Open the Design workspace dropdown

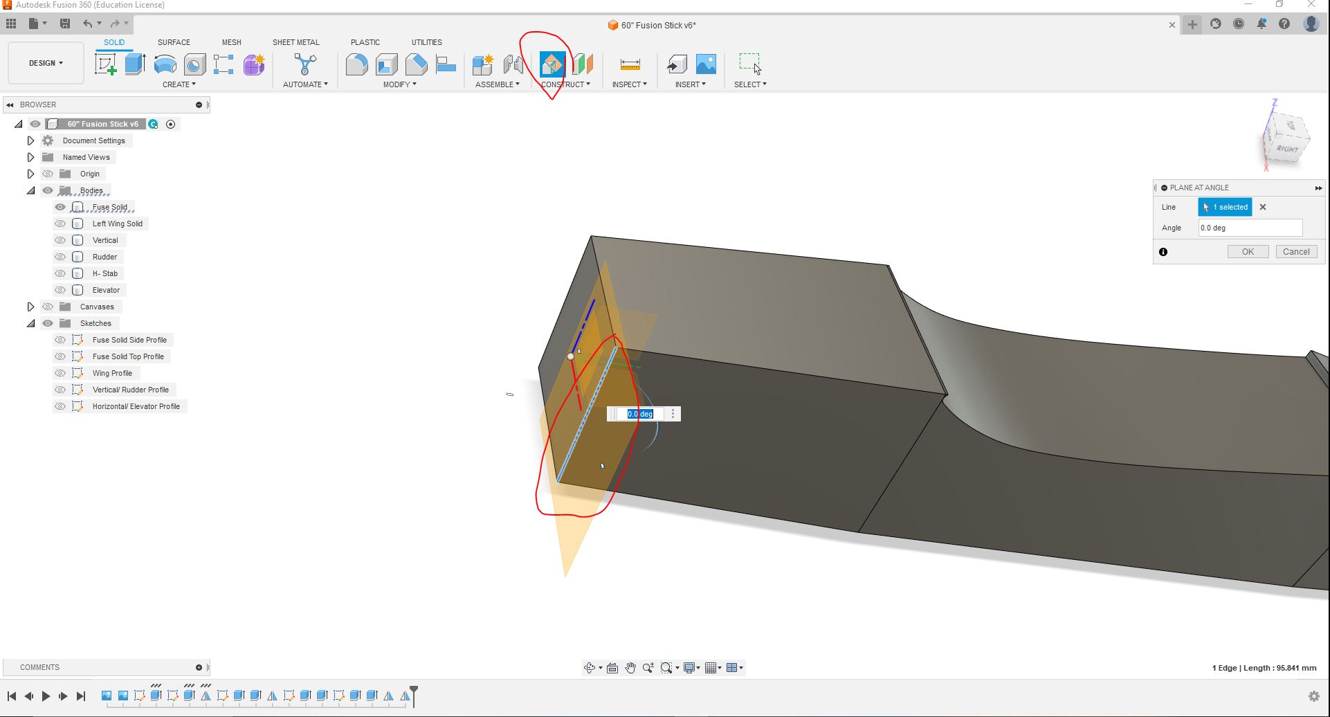tap(46, 63)
